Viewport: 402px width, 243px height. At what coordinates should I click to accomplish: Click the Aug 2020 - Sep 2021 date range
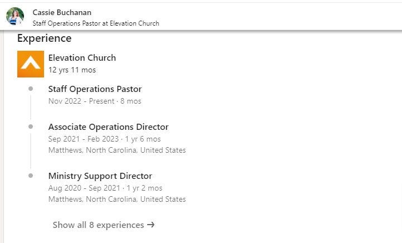[x=84, y=188]
